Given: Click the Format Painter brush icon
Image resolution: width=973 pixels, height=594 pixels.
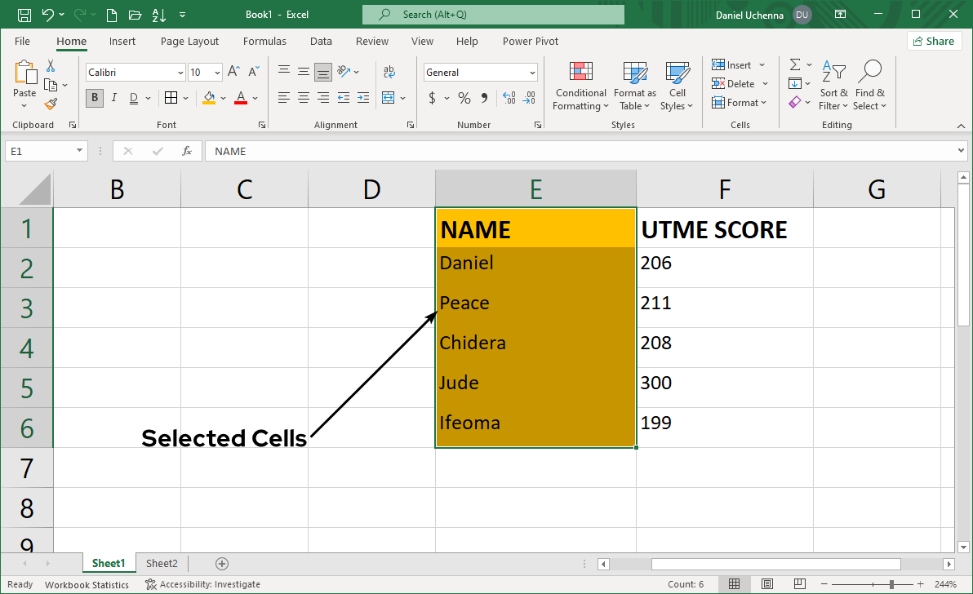Looking at the screenshot, I should point(51,104).
